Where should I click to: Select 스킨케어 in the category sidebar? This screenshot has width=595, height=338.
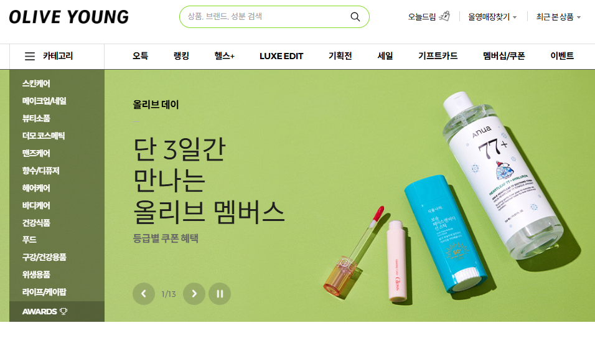tap(36, 83)
